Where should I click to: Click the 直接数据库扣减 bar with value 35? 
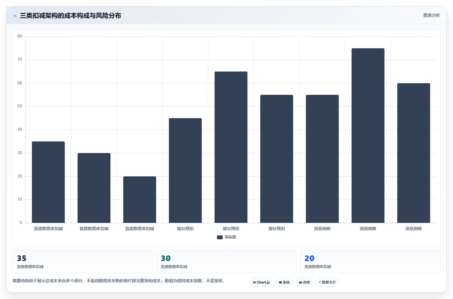click(x=48, y=182)
